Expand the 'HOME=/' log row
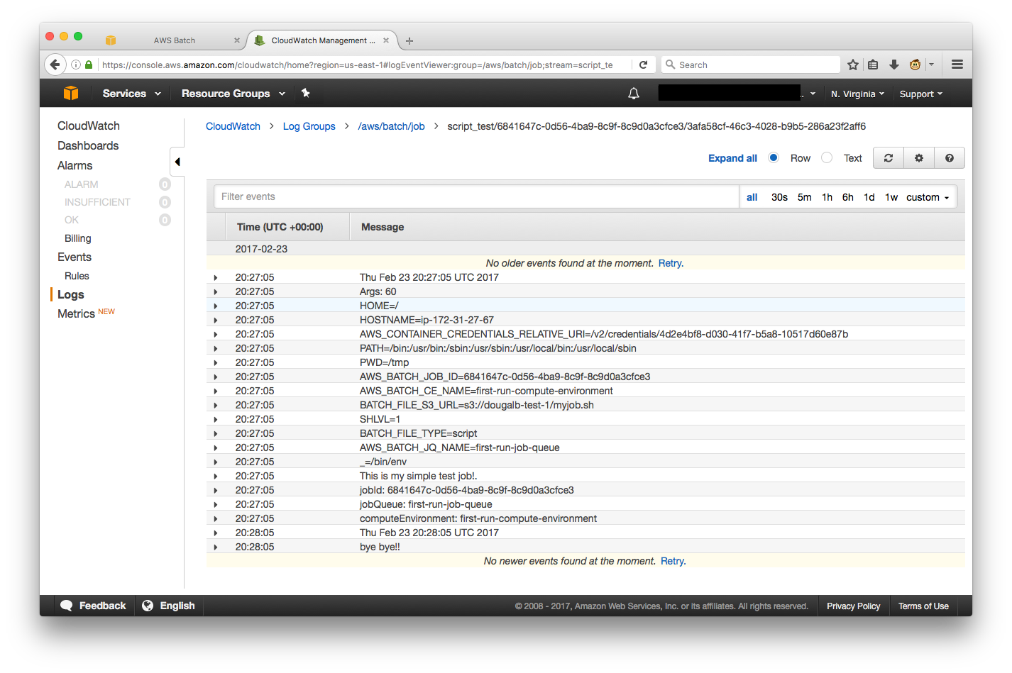Screen dimensions: 1012x673 pos(216,306)
